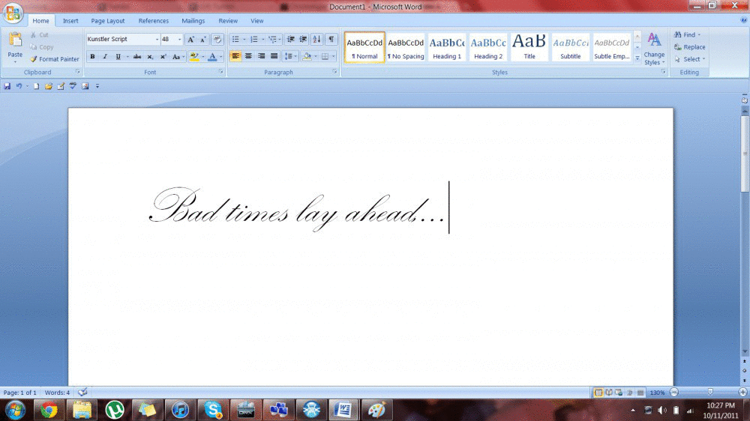The image size is (750, 421).
Task: Click the bullets list icon
Action: click(x=235, y=39)
